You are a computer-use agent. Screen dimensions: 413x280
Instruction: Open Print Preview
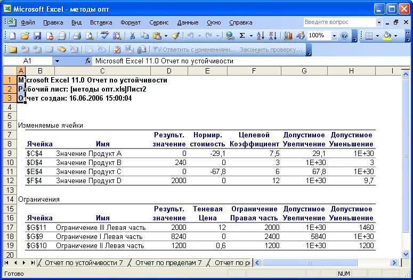[x=90, y=36]
